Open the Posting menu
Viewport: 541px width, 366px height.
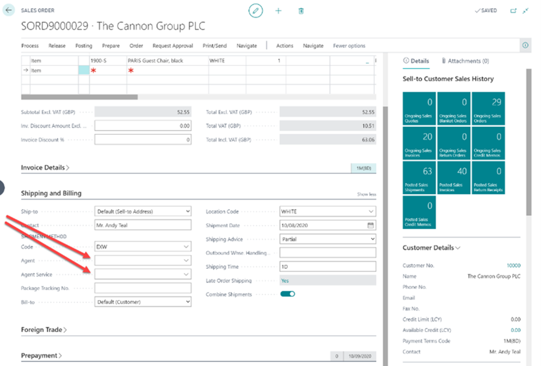[x=83, y=46]
